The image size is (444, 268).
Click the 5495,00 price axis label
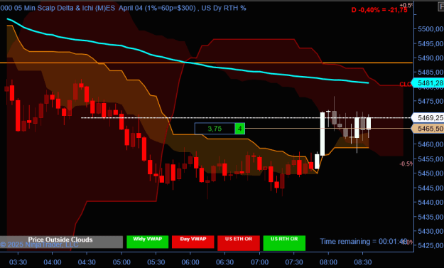431,43
